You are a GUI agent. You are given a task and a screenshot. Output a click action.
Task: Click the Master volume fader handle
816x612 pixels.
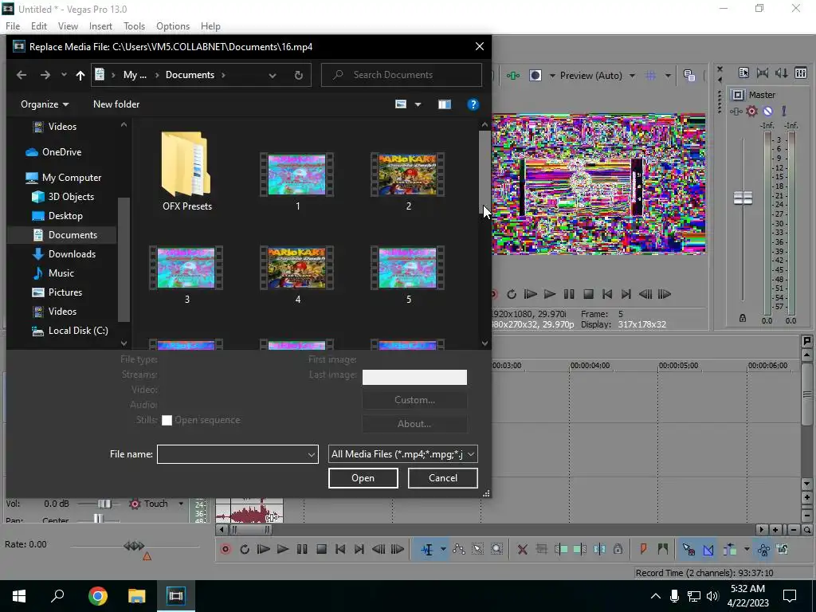point(743,198)
